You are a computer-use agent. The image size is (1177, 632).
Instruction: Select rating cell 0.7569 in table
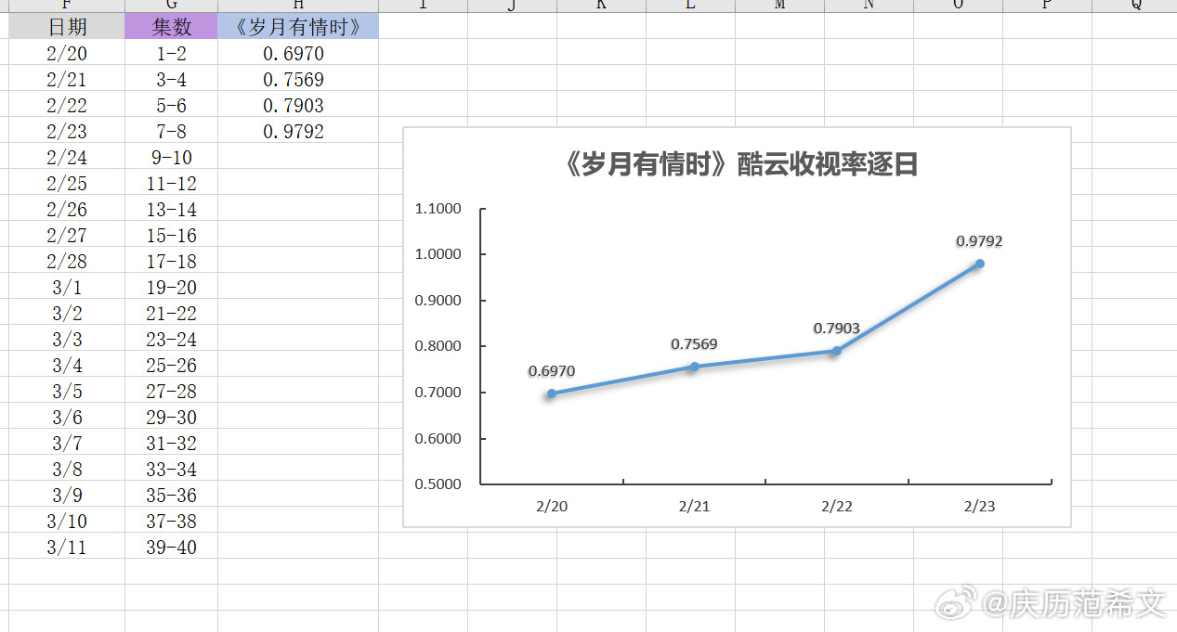click(x=298, y=79)
